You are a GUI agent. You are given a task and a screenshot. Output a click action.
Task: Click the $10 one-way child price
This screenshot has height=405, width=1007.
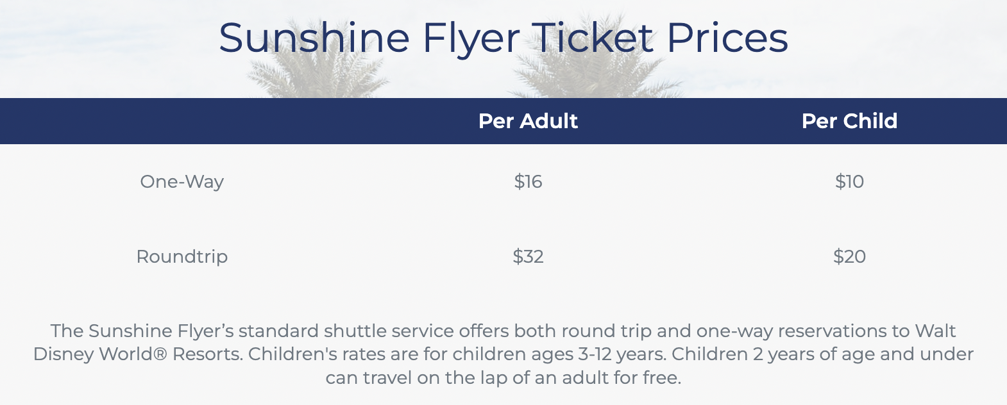pos(849,182)
